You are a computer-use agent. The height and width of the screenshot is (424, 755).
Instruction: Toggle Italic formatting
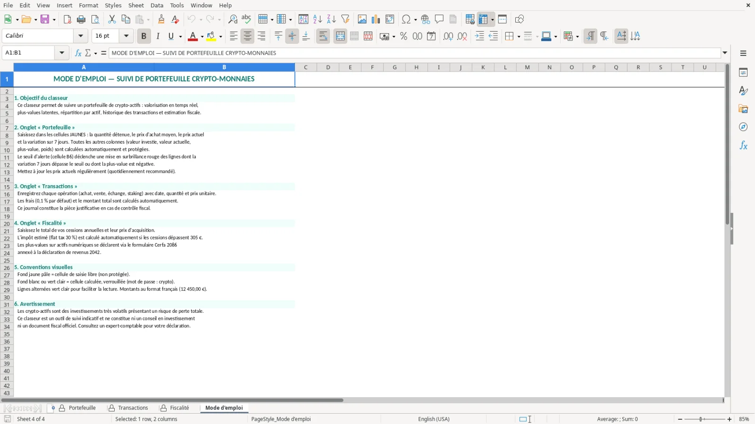(x=158, y=36)
